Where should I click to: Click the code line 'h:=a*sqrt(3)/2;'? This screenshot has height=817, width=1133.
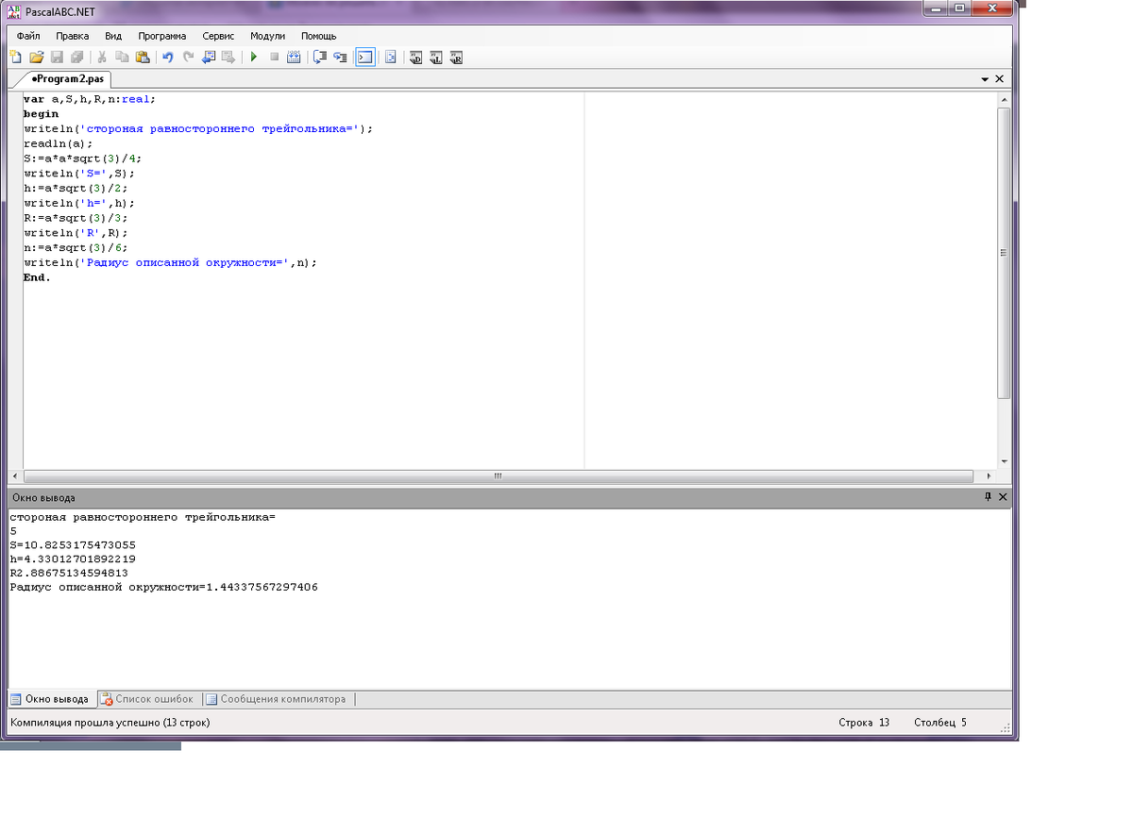[x=76, y=188]
